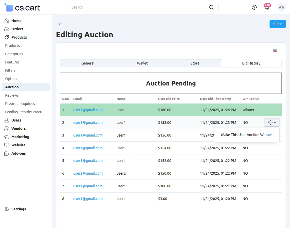The image size is (290, 228).
Task: Click inside the Search field
Action: [x=140, y=7]
